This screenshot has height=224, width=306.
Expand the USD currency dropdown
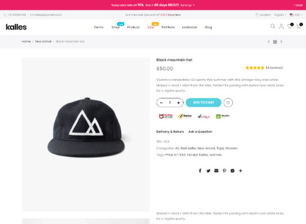(x=296, y=15)
